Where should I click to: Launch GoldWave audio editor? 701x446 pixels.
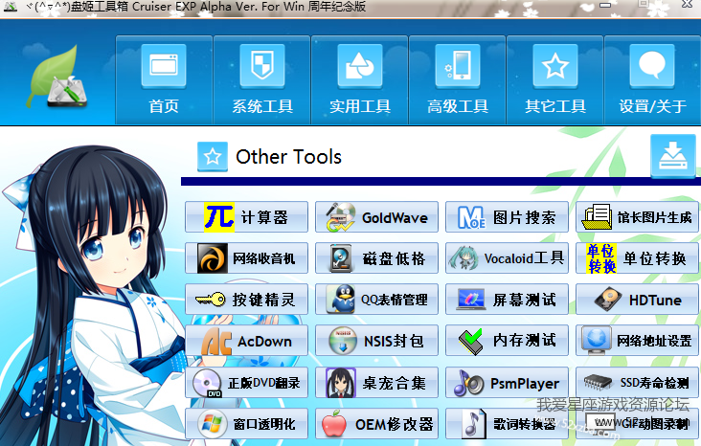[377, 217]
